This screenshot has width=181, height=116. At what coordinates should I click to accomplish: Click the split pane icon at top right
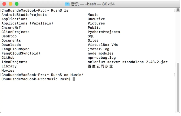[x=177, y=10]
